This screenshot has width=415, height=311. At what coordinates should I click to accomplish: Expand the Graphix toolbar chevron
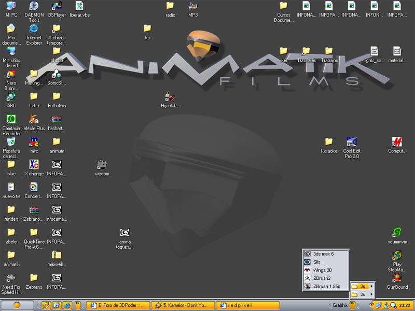352,305
